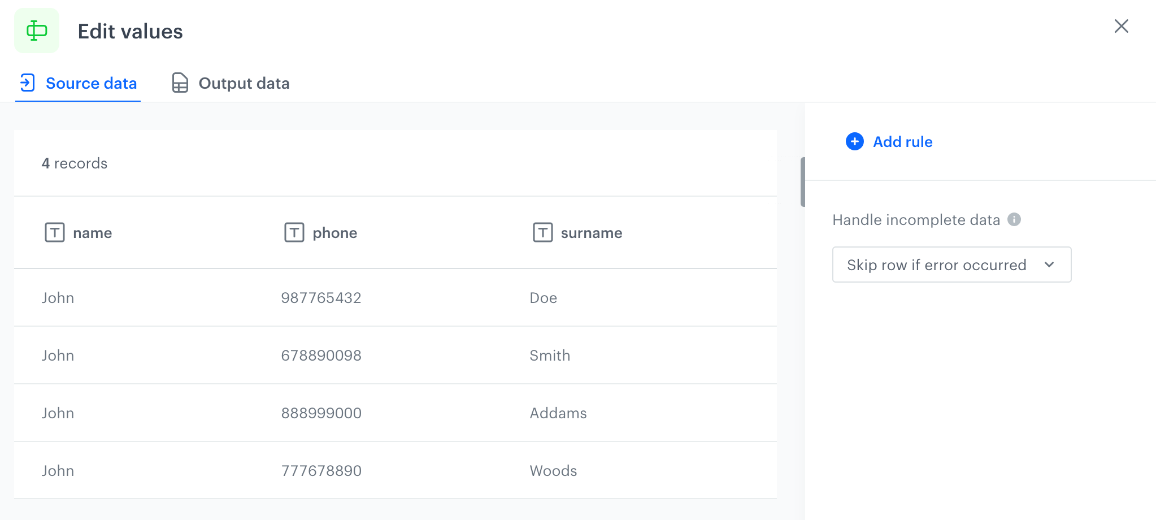Click the Output data sheet icon
Screen dimensions: 1156x520
coord(179,83)
